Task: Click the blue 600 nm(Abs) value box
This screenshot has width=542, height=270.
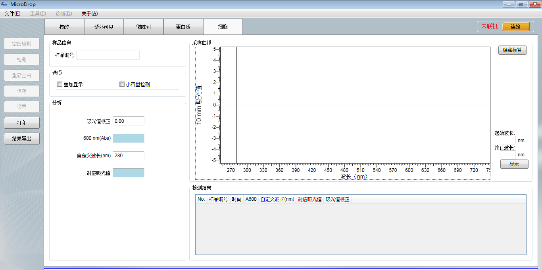Action: 129,138
